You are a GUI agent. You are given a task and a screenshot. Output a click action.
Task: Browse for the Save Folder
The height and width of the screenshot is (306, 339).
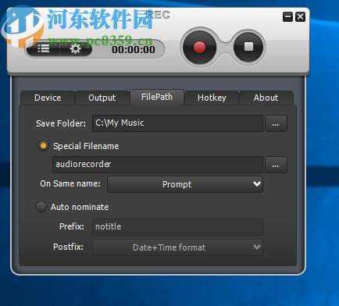tap(276, 123)
